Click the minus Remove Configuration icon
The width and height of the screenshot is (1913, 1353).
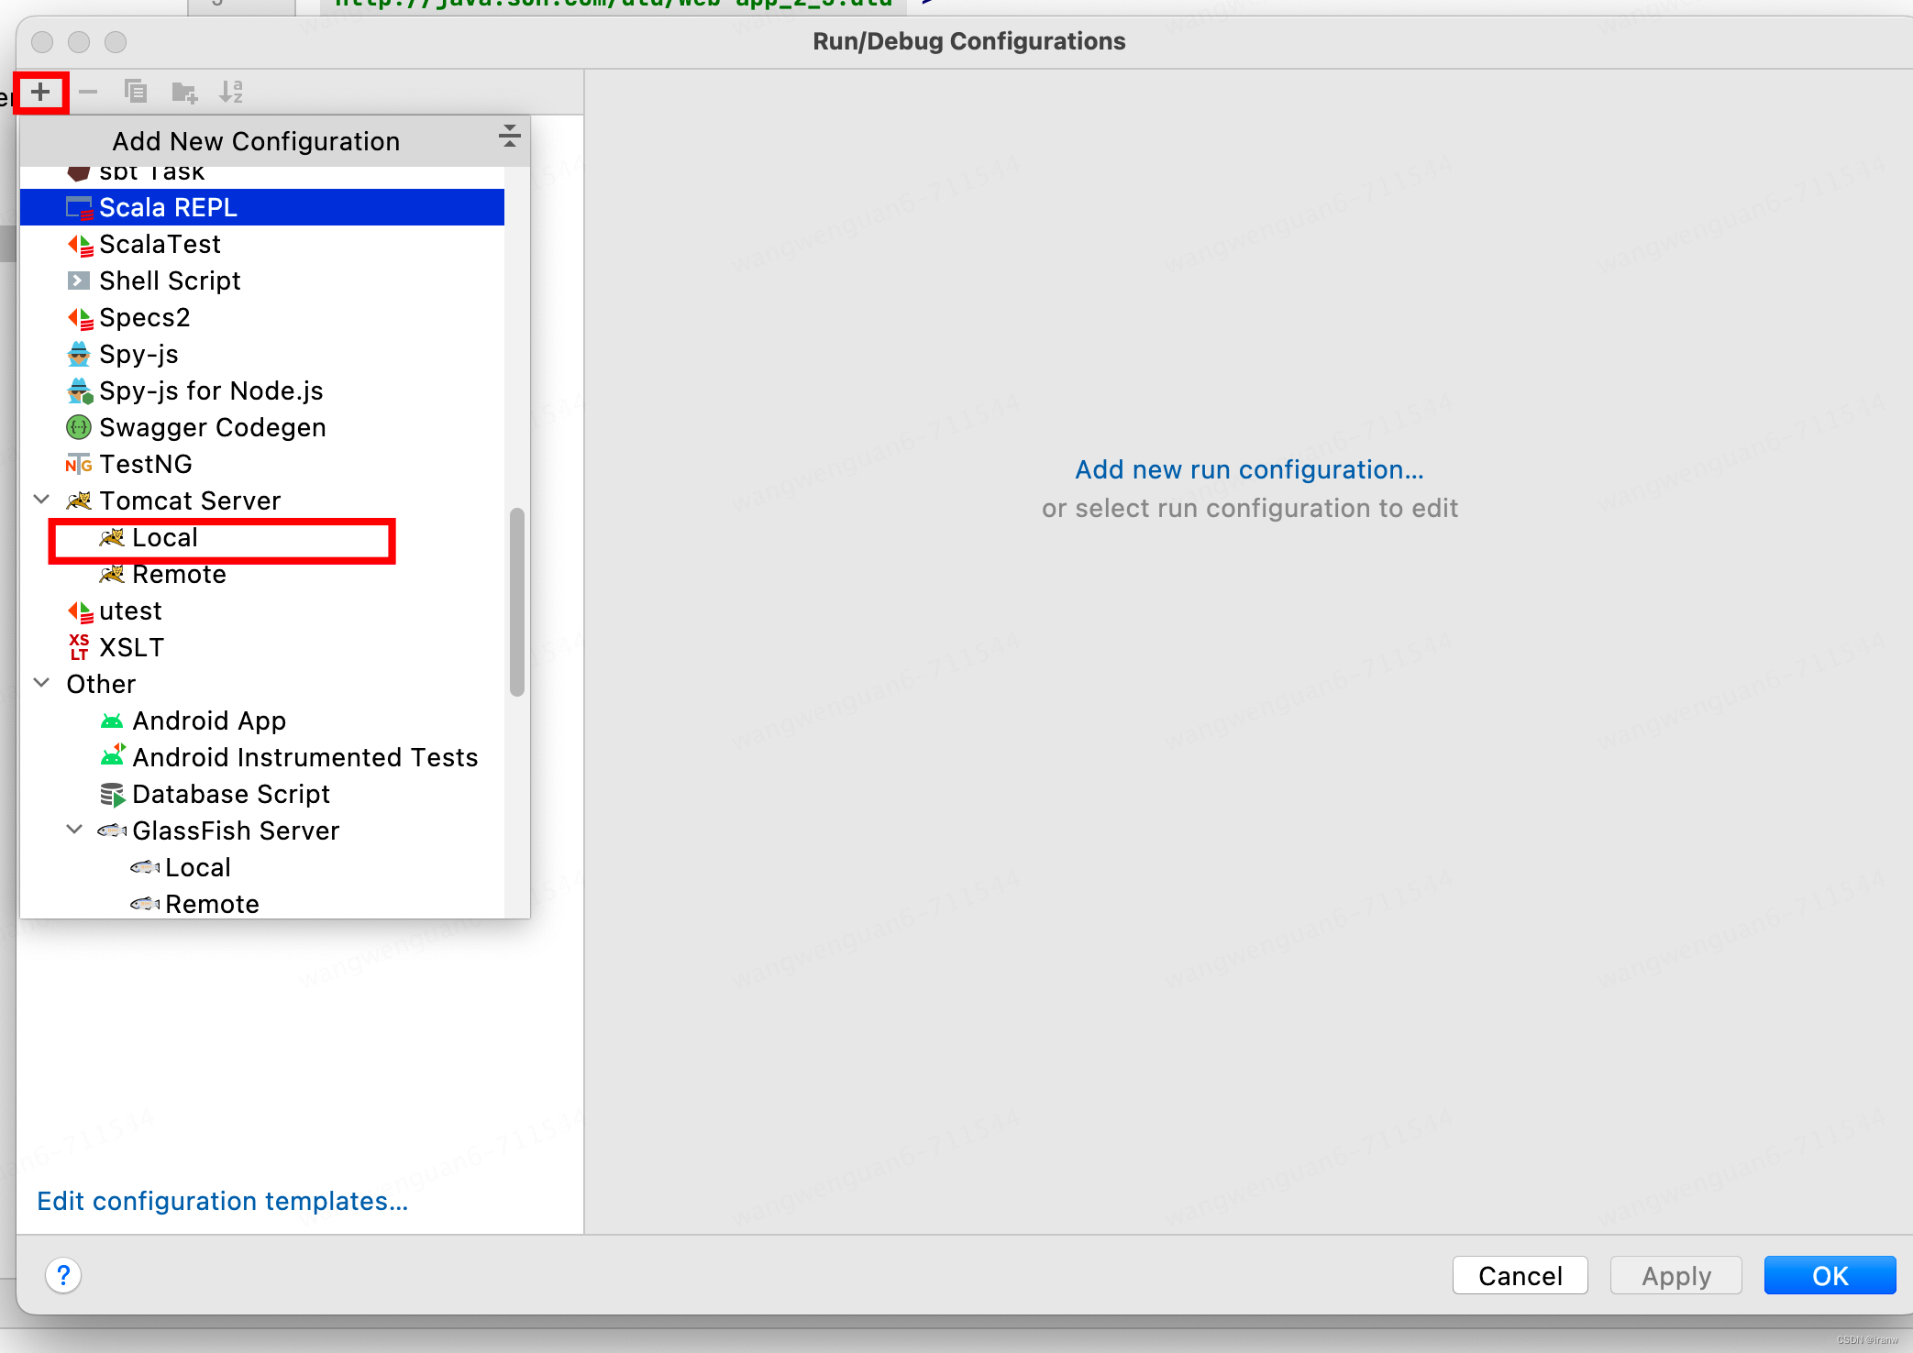click(88, 92)
